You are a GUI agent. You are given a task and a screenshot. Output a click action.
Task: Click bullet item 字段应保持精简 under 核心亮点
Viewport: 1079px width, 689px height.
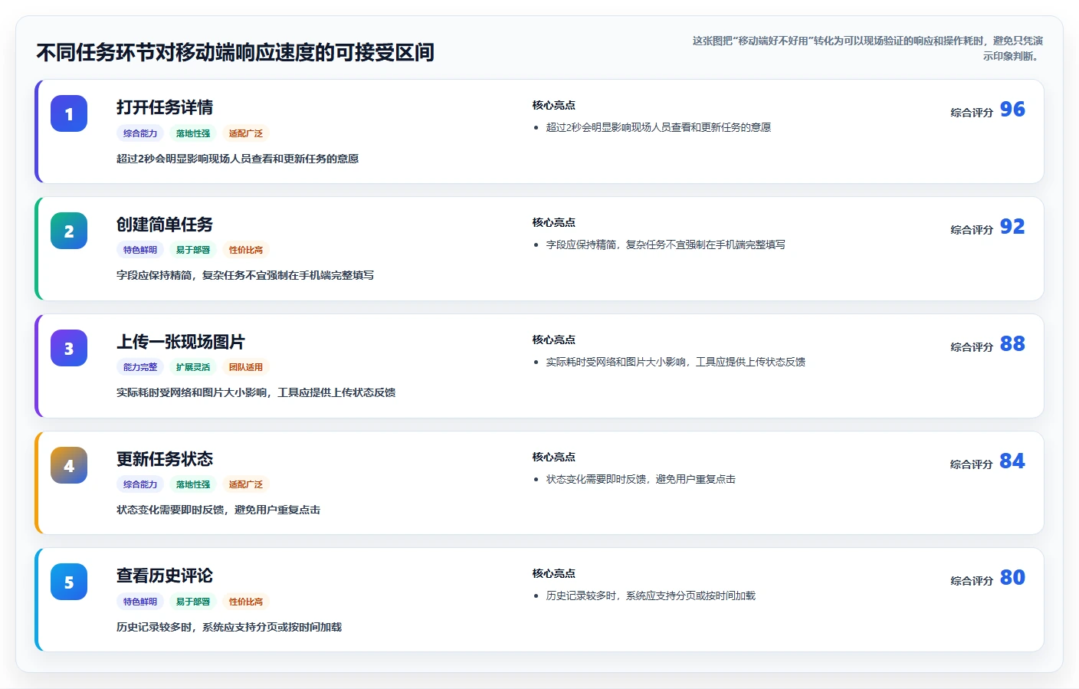pos(665,244)
